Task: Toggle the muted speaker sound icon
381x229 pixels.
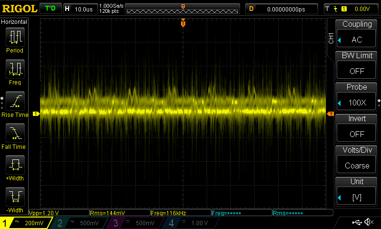Action: 368,222
